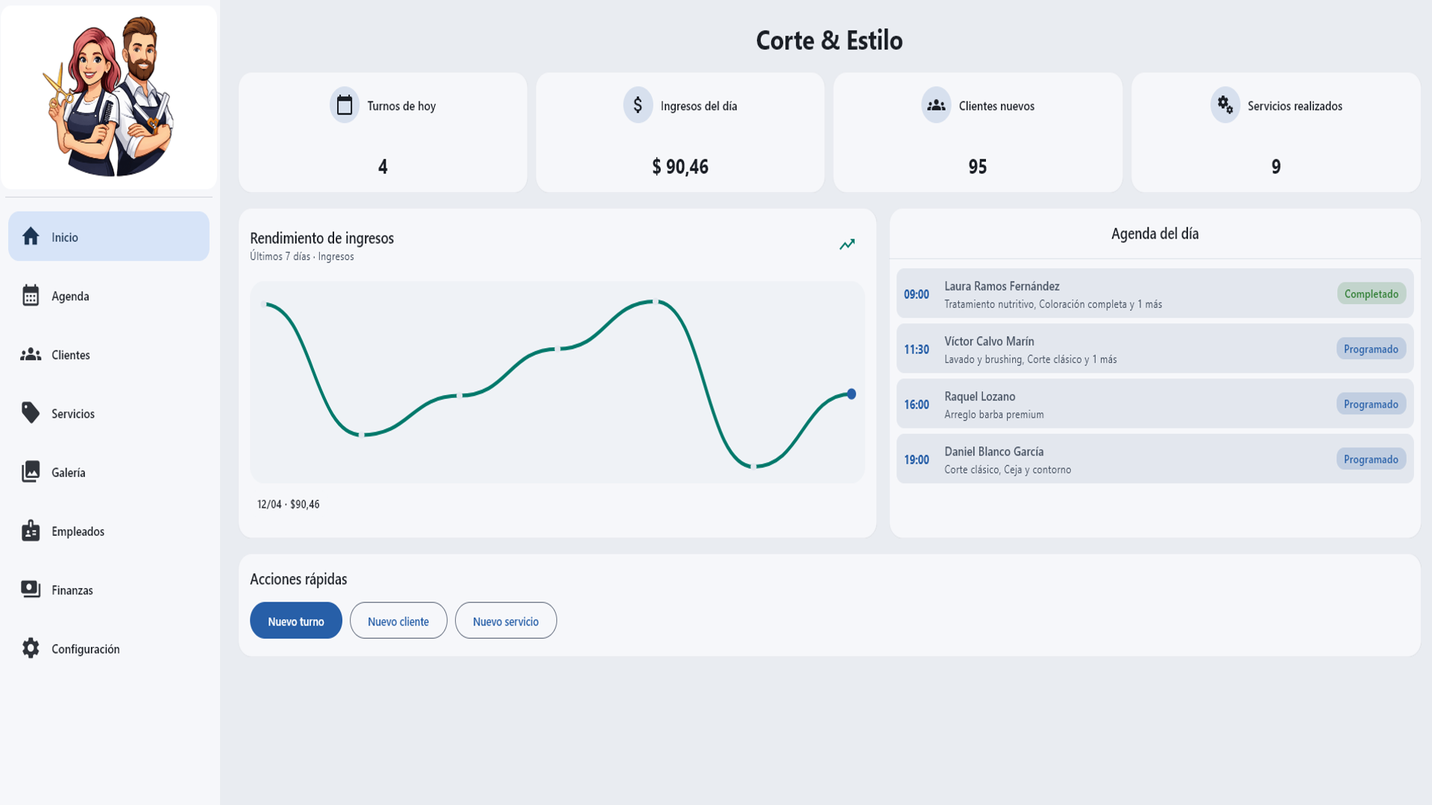Click the dollar icon in Ingresos del día

[x=638, y=105]
